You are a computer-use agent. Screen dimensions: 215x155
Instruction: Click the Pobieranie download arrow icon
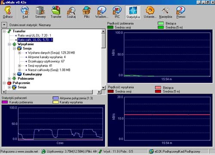[x=14, y=79]
